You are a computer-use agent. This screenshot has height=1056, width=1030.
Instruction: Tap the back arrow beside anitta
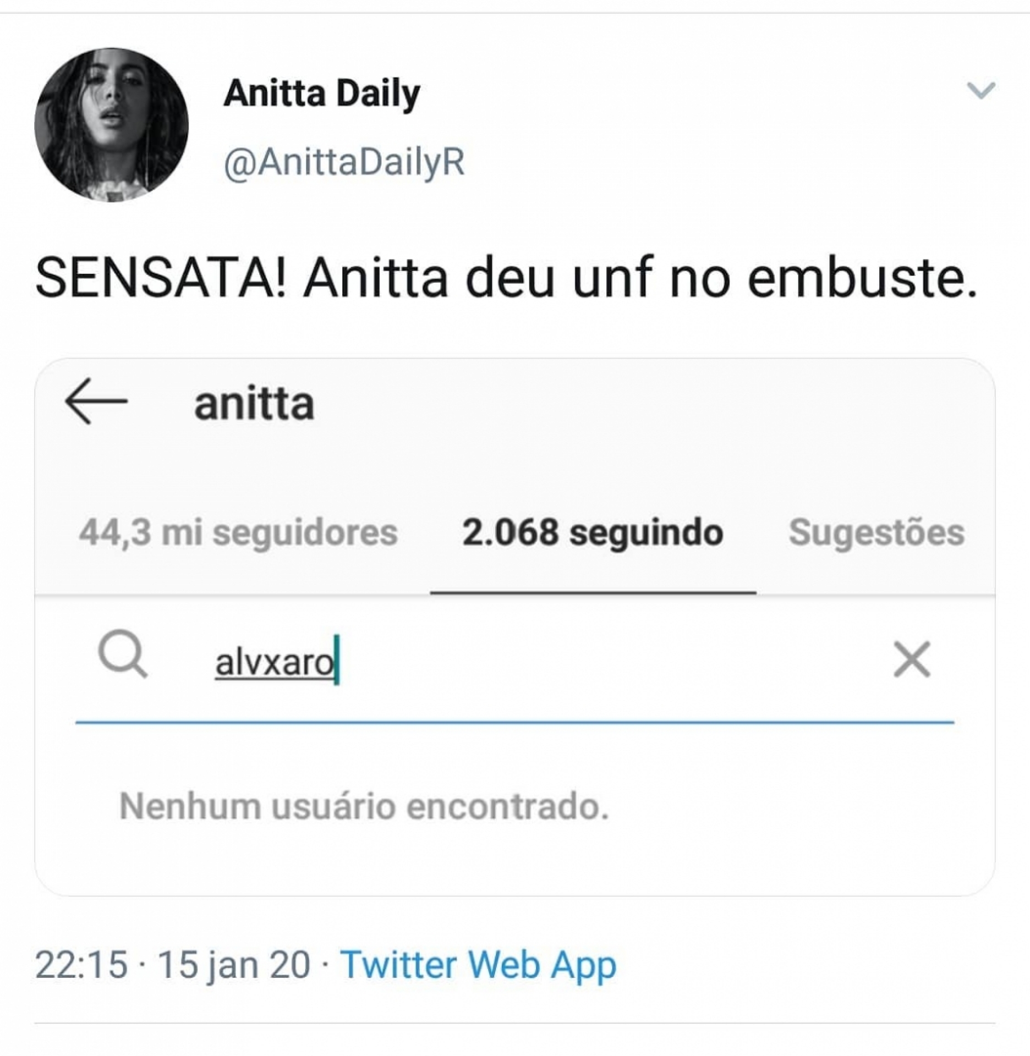pos(96,402)
